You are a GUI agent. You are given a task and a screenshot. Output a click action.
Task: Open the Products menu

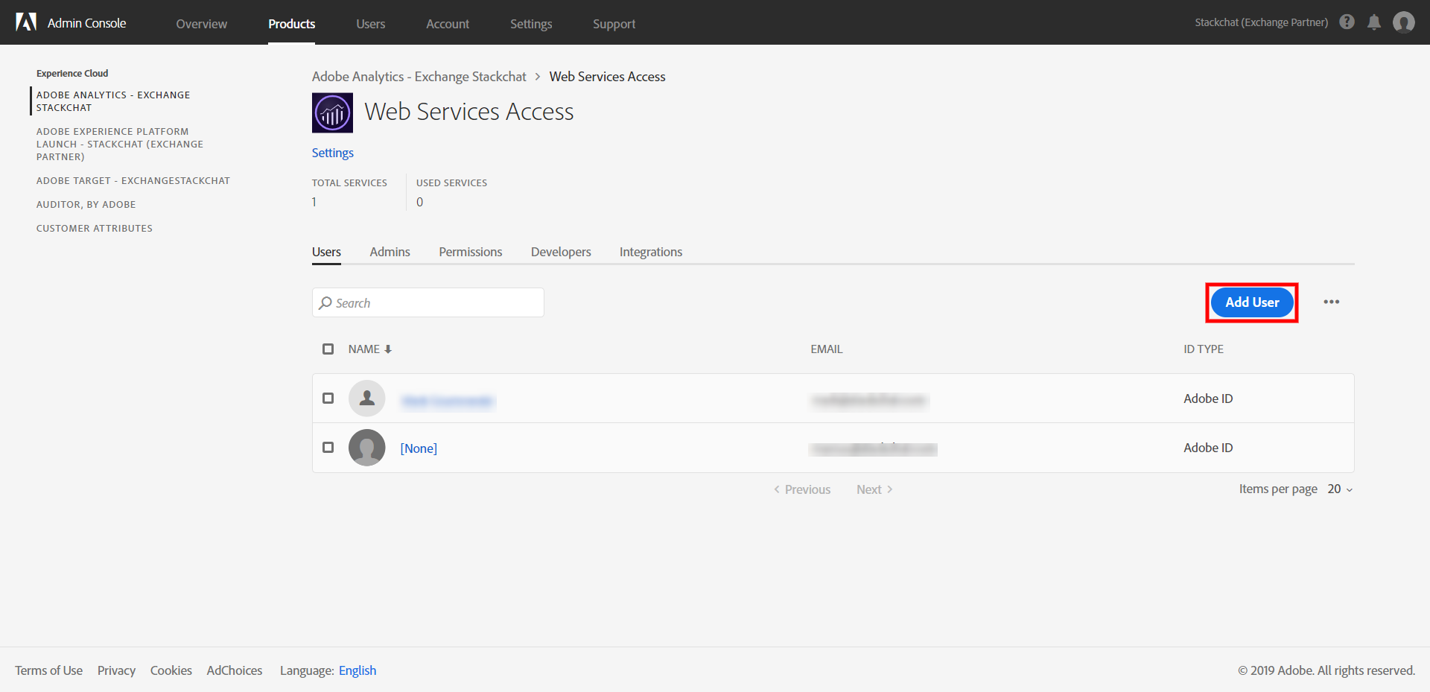click(x=292, y=24)
